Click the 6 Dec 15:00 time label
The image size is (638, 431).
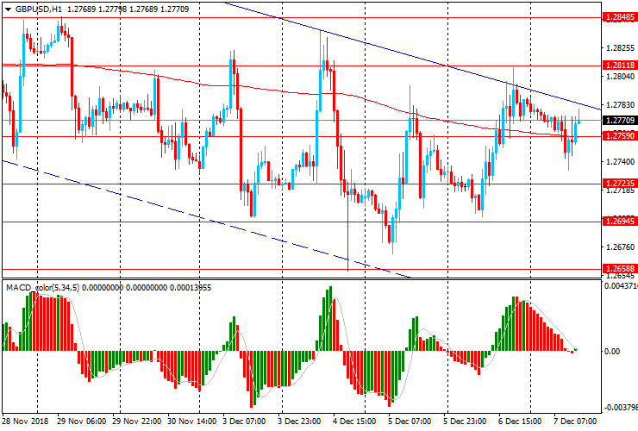[520, 421]
